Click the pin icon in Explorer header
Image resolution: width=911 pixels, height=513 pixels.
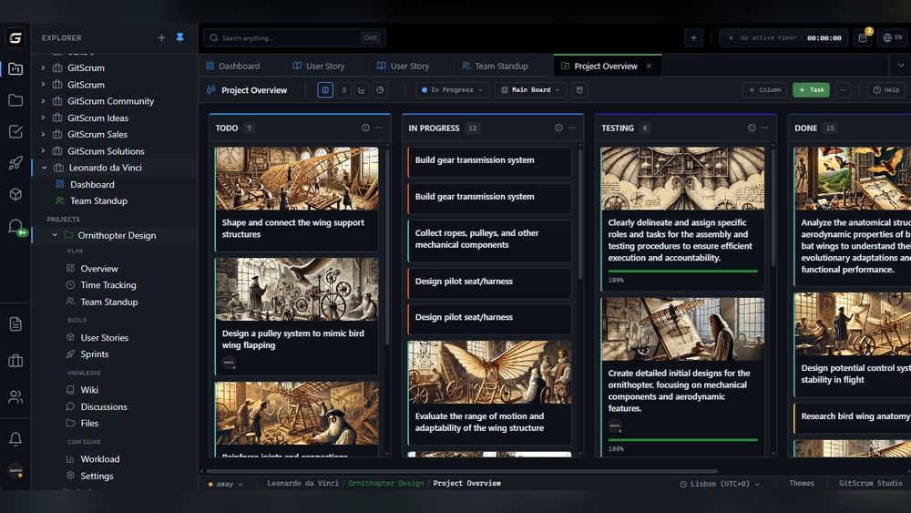179,37
